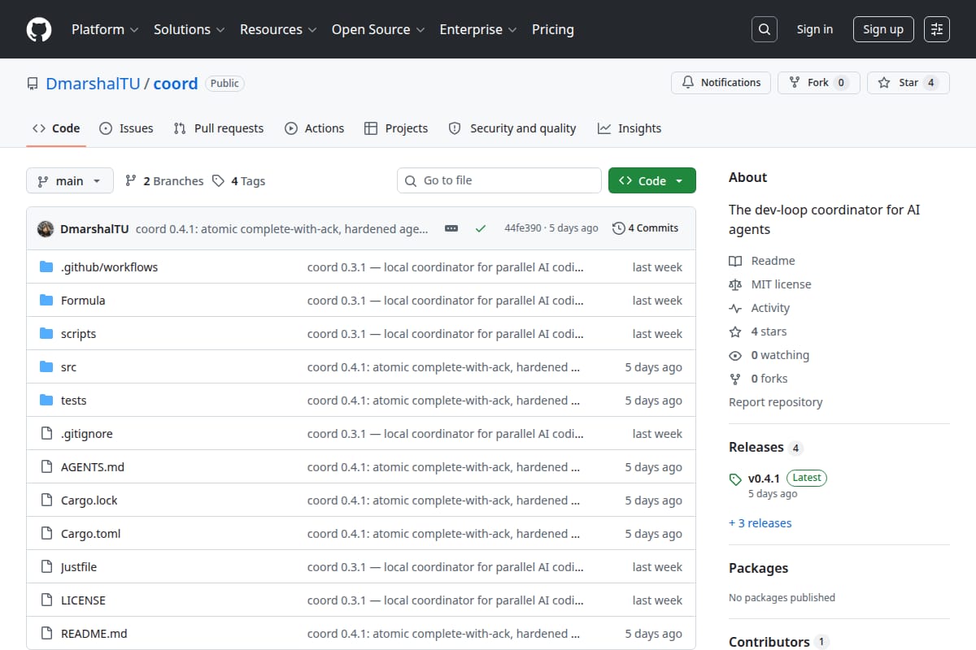
Task: Expand the Enterprise menu
Action: [x=478, y=29]
